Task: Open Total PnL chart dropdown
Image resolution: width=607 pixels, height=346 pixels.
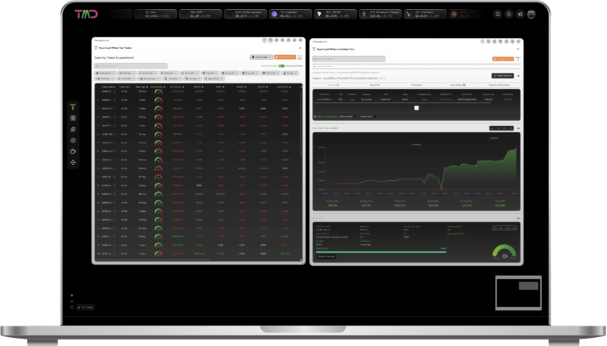Action: [503, 138]
